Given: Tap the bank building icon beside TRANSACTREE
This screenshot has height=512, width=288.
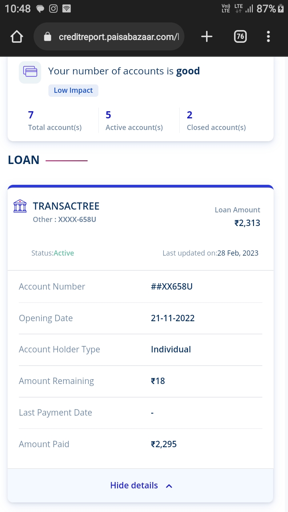Looking at the screenshot, I should [x=20, y=206].
